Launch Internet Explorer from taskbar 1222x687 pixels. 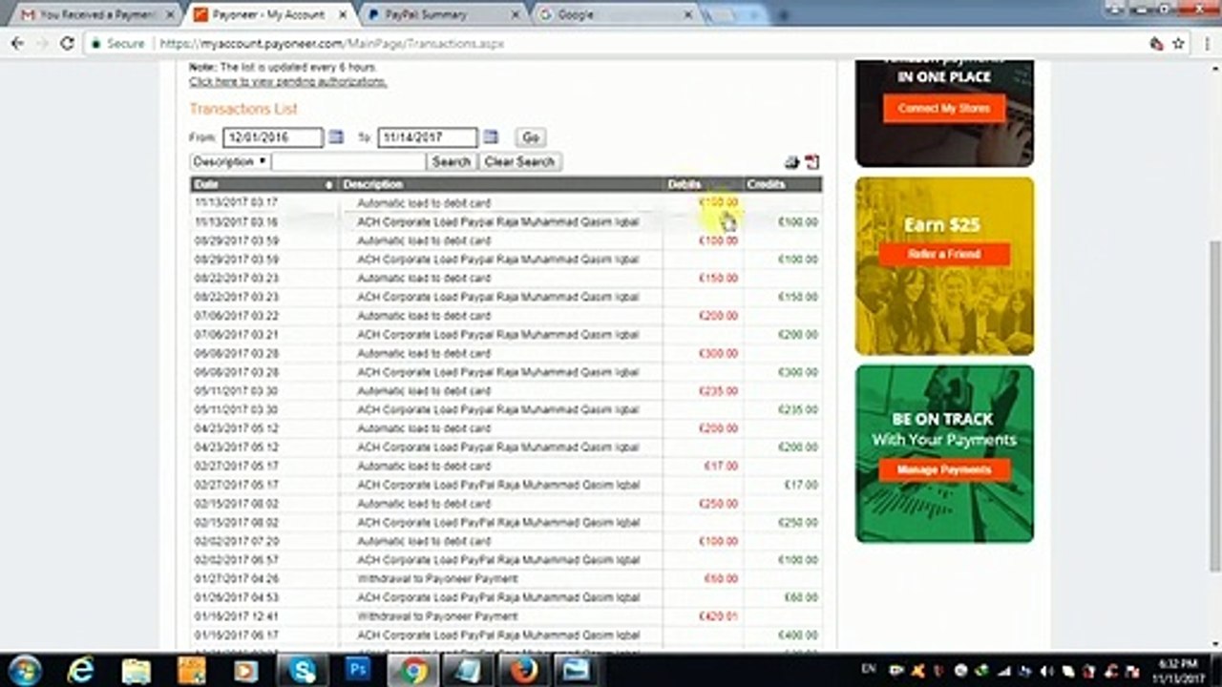point(81,671)
